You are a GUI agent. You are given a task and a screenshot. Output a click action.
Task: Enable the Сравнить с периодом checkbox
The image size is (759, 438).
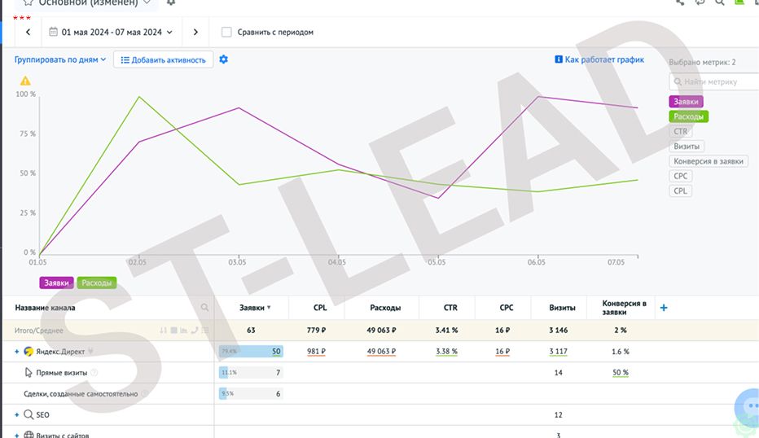[x=226, y=32]
